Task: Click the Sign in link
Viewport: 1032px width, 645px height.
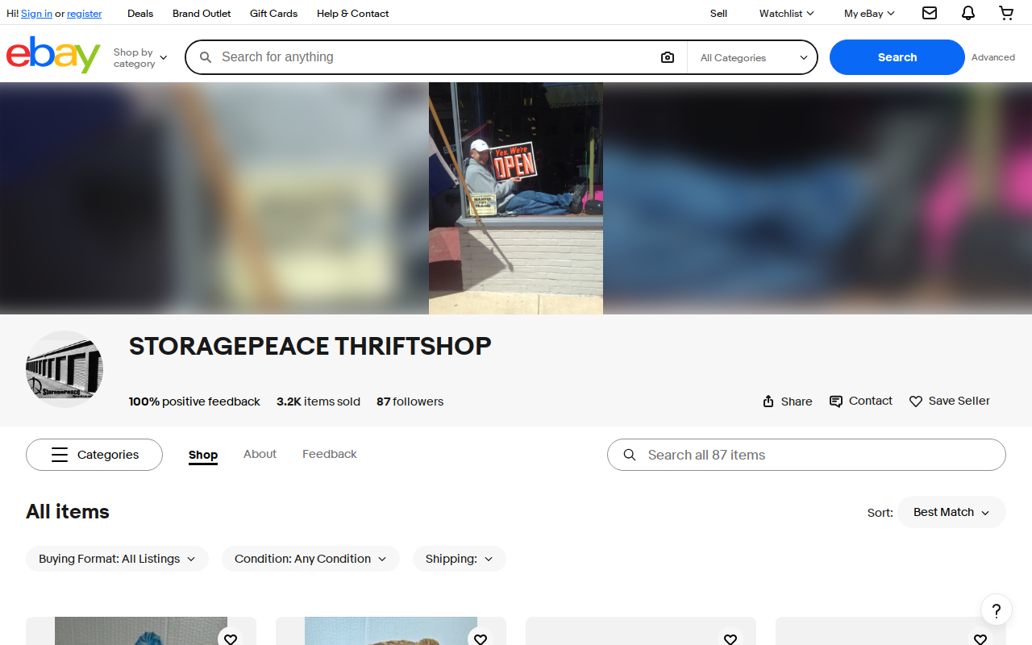Action: (36, 14)
